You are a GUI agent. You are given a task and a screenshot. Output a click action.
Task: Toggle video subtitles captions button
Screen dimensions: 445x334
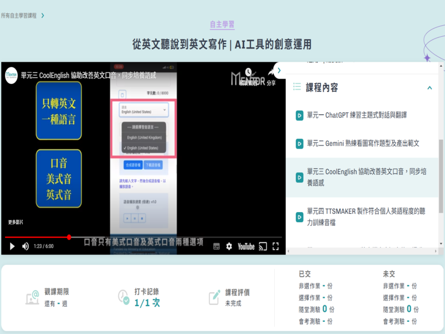tap(216, 246)
